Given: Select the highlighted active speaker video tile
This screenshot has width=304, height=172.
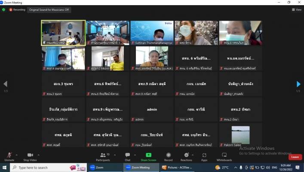Looking at the screenshot, I should [x=63, y=33].
